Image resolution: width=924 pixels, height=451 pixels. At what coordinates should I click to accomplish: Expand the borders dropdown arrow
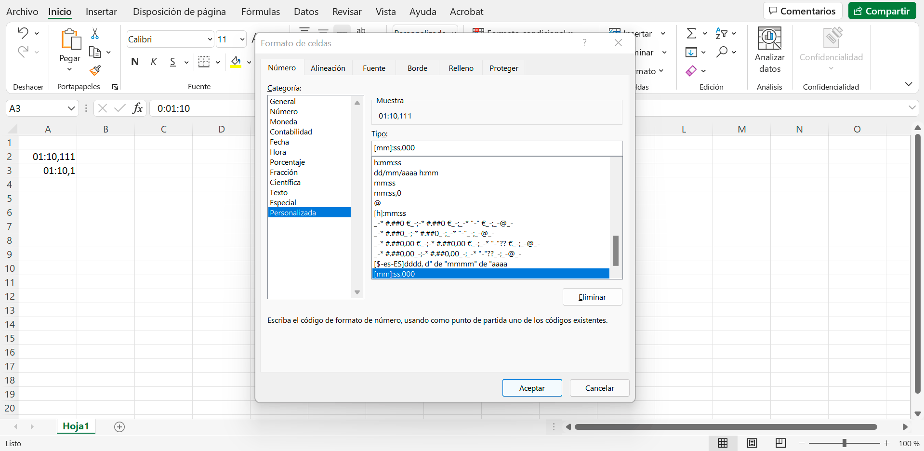tap(218, 62)
